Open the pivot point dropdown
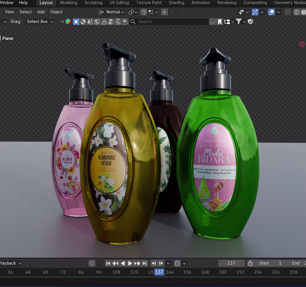The width and height of the screenshot is (306, 287). pos(133,12)
